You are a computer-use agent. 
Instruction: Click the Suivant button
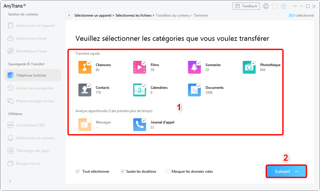point(286,171)
